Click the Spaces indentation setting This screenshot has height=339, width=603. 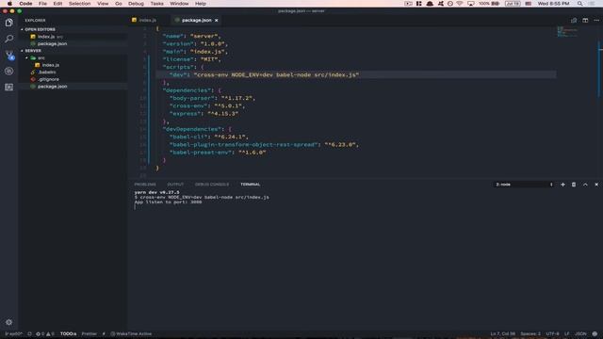pyautogui.click(x=530, y=333)
